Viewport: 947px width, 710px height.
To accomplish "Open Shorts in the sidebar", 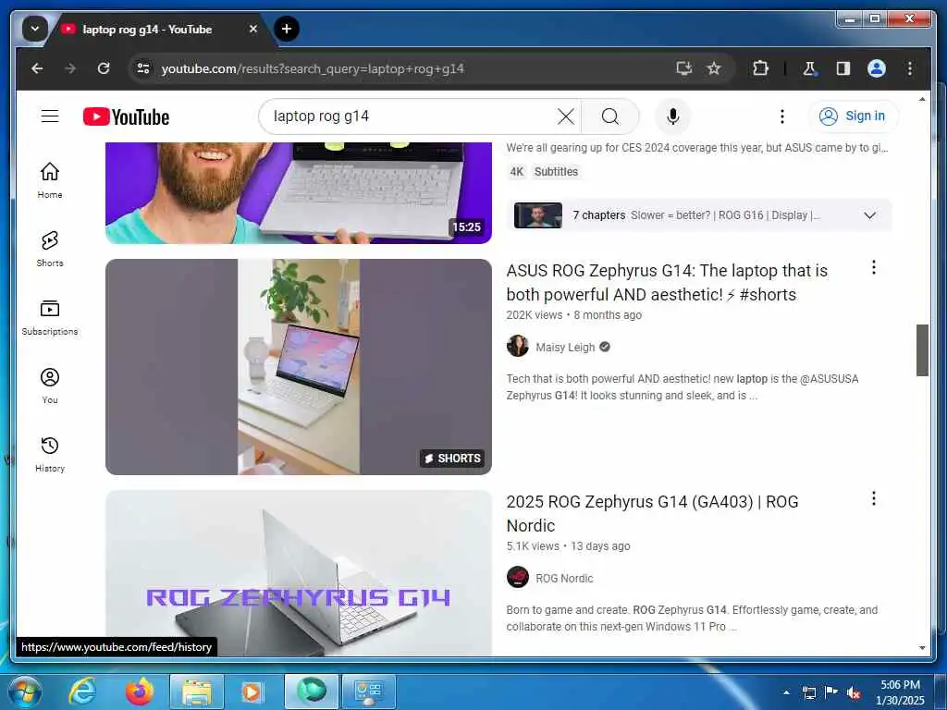I will tap(50, 249).
